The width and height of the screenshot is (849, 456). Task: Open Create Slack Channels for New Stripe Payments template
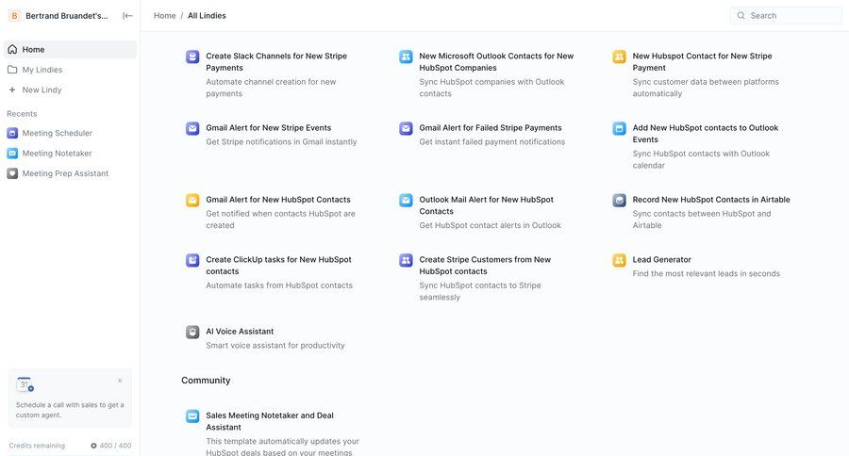275,61
